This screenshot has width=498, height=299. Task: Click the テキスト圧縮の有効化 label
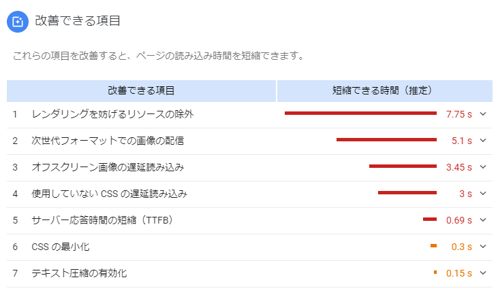pos(79,273)
